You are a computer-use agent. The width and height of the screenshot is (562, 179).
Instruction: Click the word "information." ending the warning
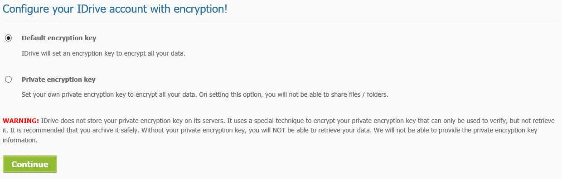pos(19,140)
